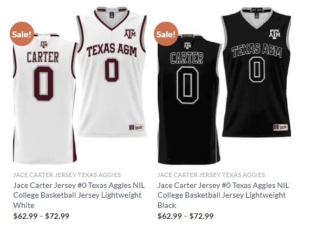
Task: Click the category link above black jersey title
Action: coord(211,175)
